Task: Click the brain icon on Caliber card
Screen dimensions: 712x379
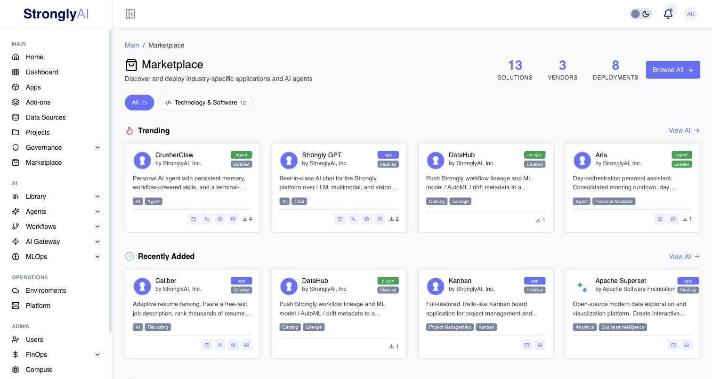Action: [233, 345]
